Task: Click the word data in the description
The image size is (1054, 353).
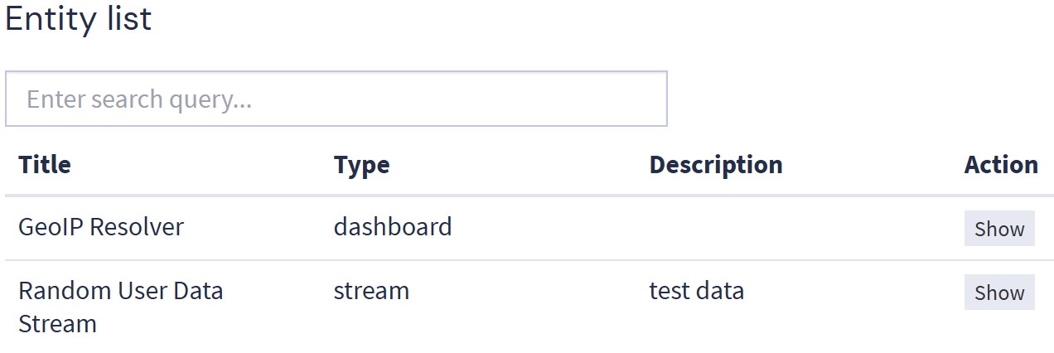Action: pyautogui.click(x=721, y=291)
